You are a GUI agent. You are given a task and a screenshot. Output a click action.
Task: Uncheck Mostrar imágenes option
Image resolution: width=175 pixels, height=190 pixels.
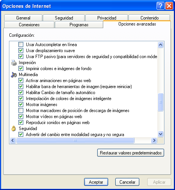coord(21,104)
